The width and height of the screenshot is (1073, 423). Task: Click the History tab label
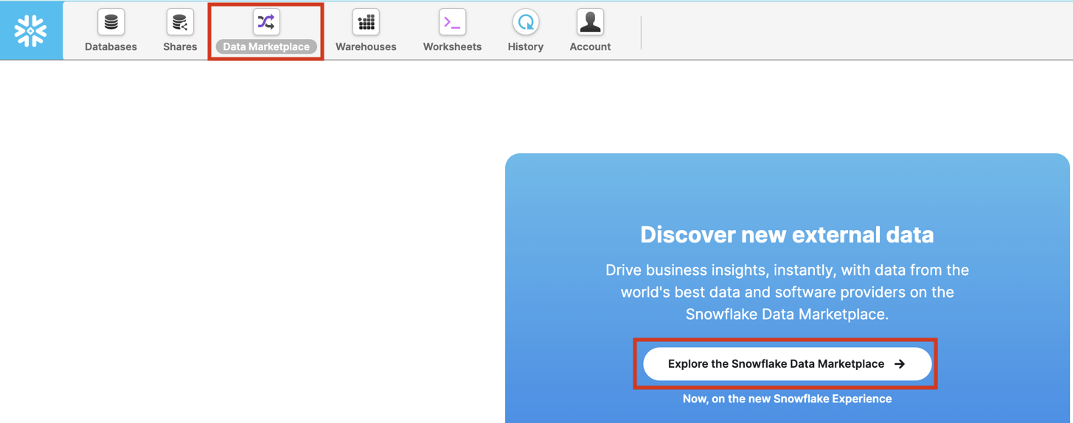[x=526, y=46]
